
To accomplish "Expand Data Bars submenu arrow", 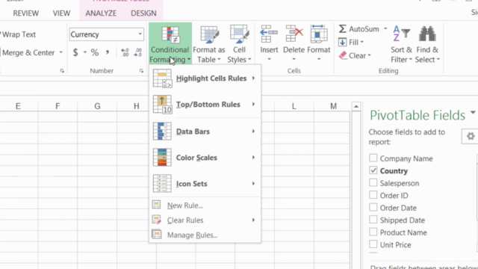I will [253, 132].
